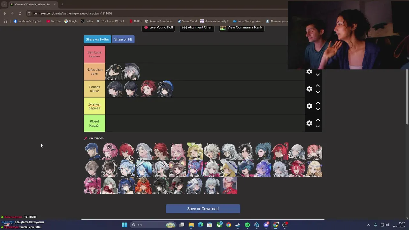The height and width of the screenshot is (230, 409).
Task: Open Xbox app from the taskbar
Action: (219, 225)
